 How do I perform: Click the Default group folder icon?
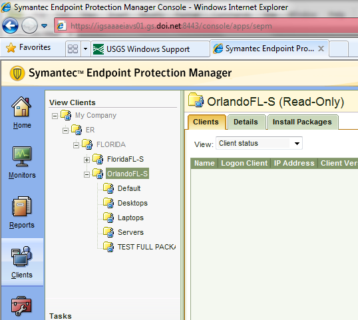[x=108, y=188]
